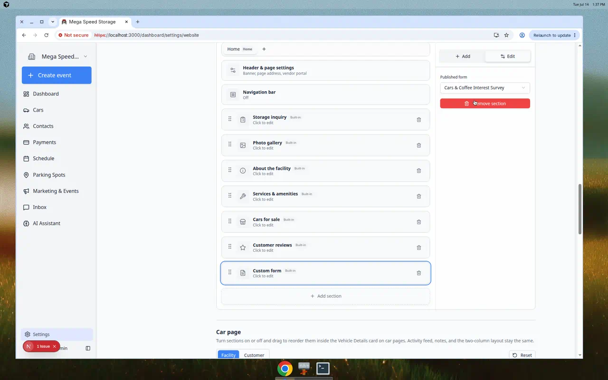
Task: Click the Add section button
Action: 326,296
